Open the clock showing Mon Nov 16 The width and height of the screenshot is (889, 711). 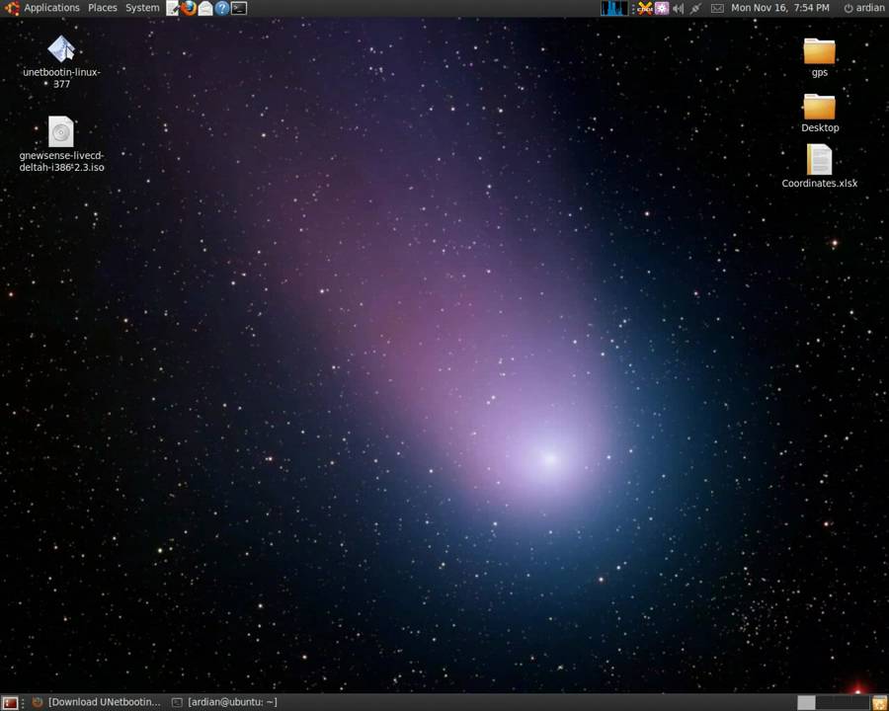780,8
